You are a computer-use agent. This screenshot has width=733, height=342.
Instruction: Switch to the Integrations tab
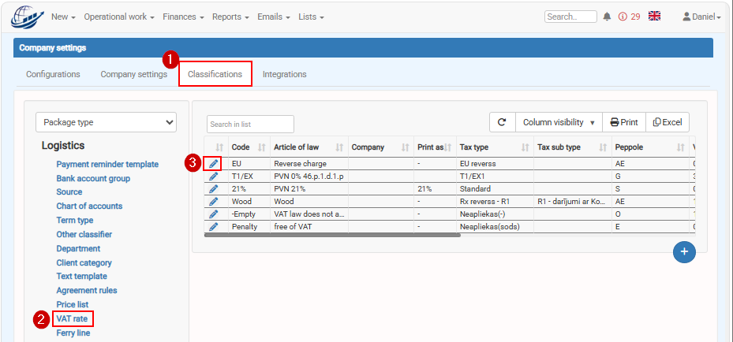pyautogui.click(x=284, y=74)
